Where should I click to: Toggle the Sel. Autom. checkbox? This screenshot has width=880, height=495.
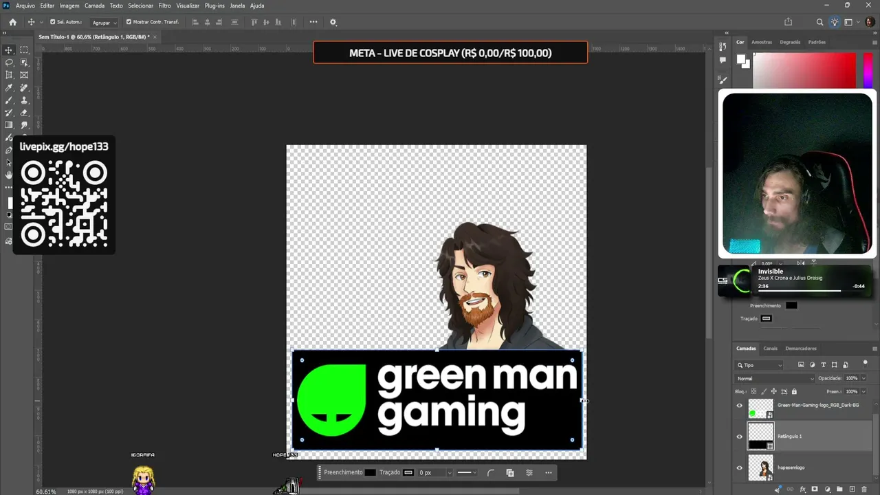[52, 22]
